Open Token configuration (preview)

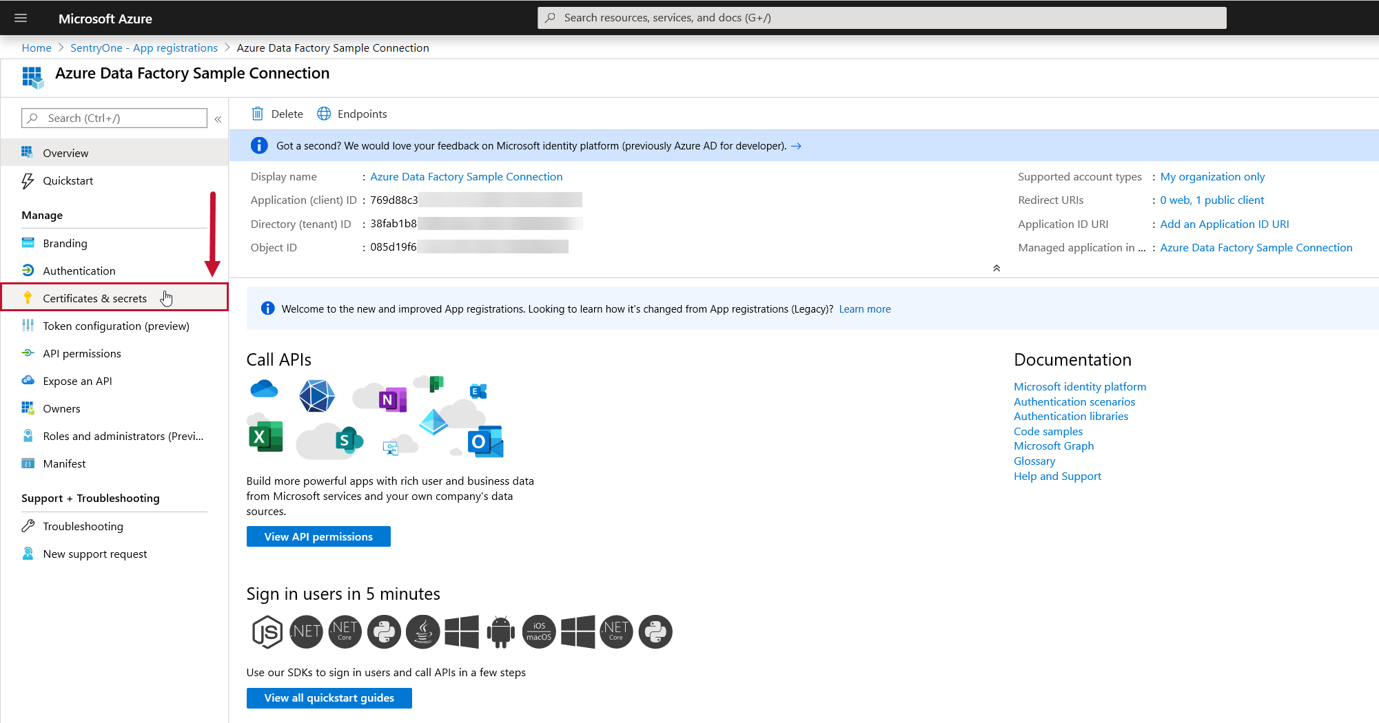(114, 326)
